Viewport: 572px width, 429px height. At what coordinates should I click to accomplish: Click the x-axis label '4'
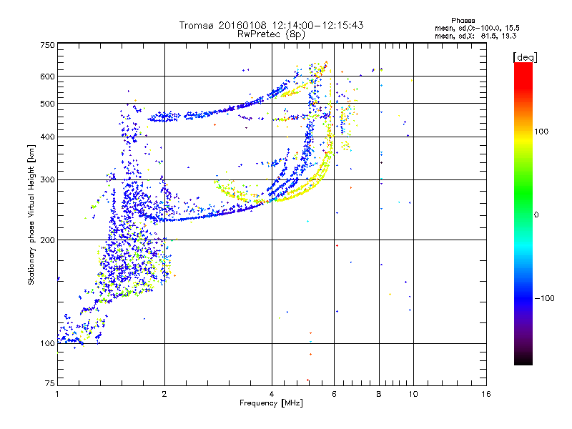(272, 394)
